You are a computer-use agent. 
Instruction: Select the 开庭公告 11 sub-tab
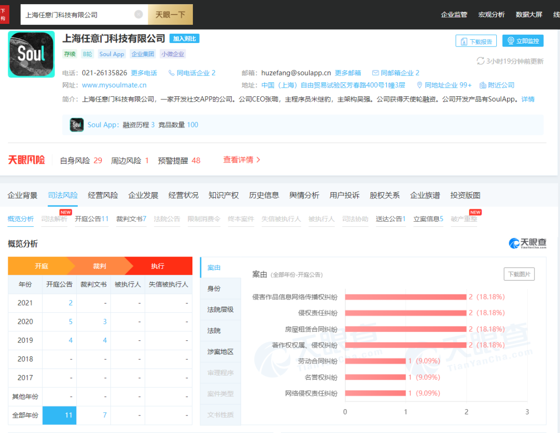92,219
